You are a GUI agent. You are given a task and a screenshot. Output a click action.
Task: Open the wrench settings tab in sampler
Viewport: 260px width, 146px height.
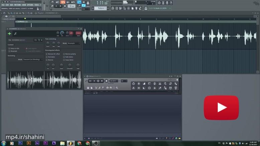(15, 33)
